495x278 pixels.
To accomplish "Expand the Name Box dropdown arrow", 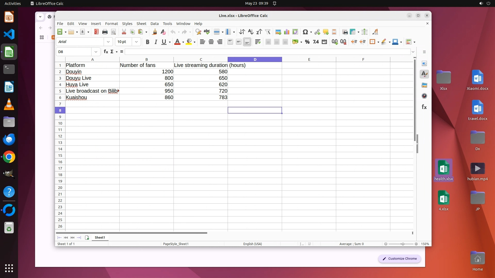I will [96, 52].
